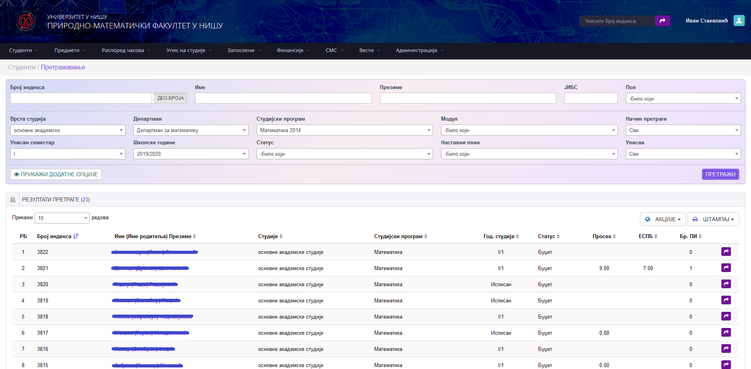The height and width of the screenshot is (369, 751).
Task: Toggle the ДЕО БРОЈА index option
Action: click(170, 98)
